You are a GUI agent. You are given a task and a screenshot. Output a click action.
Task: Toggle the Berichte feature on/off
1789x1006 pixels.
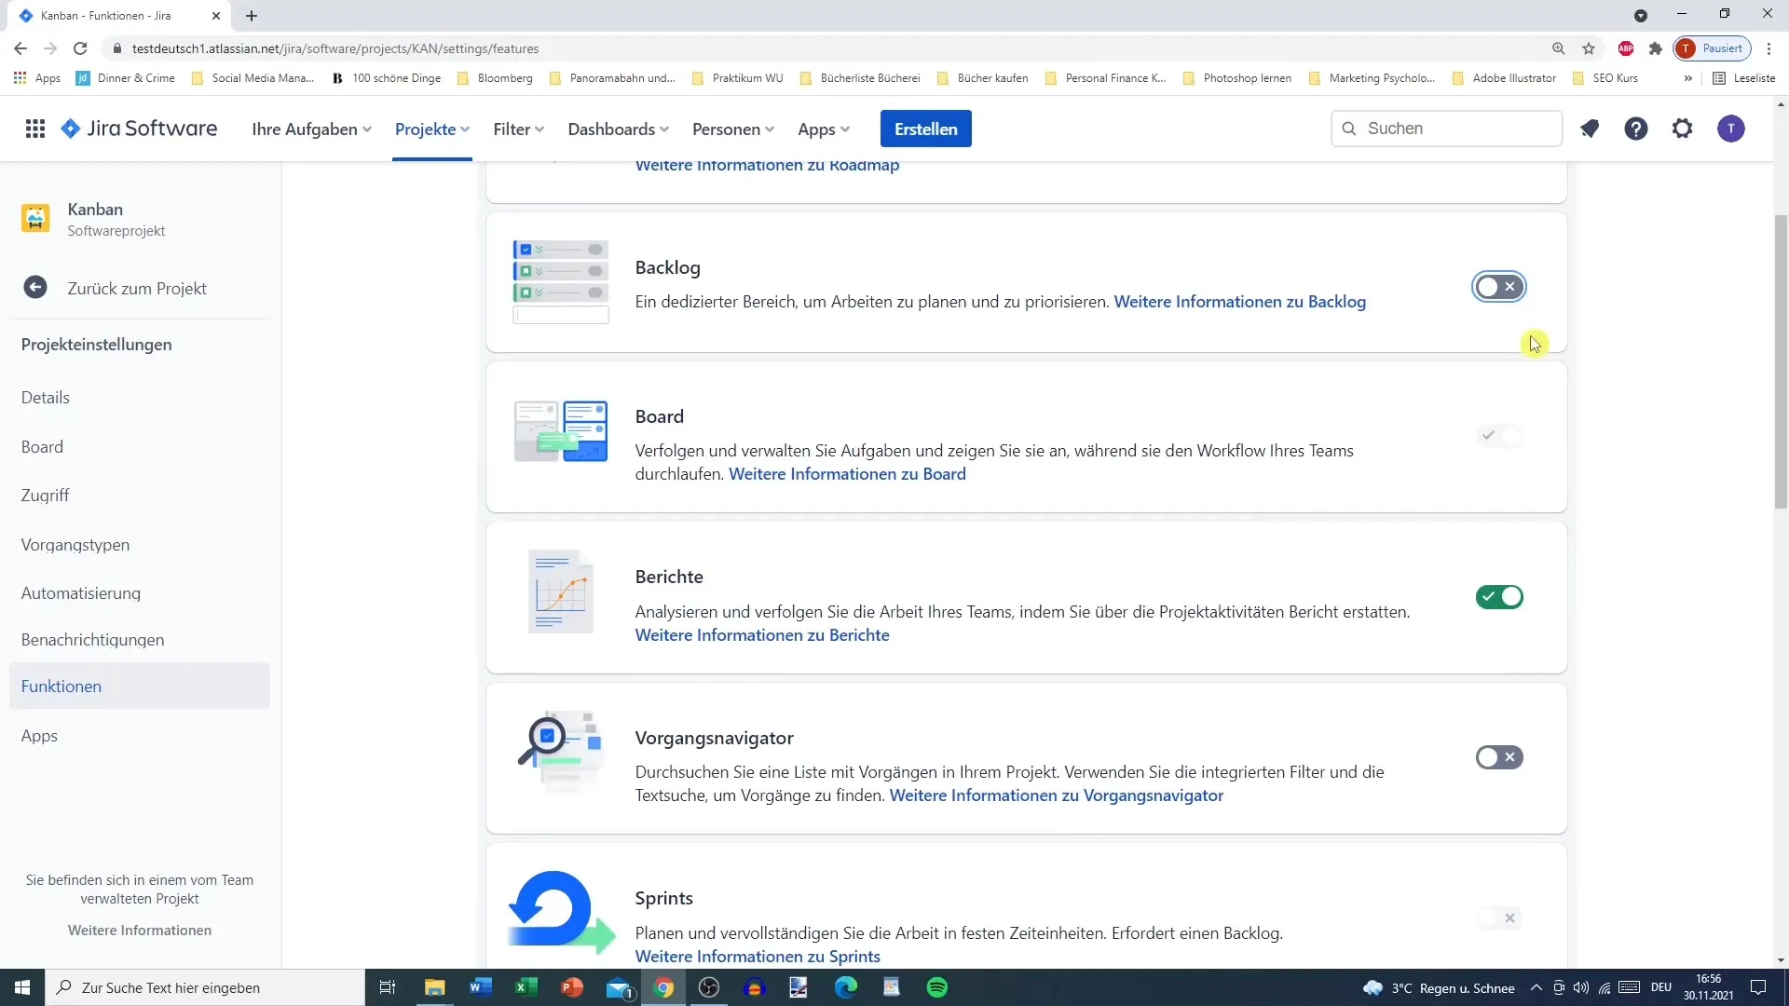1499,597
